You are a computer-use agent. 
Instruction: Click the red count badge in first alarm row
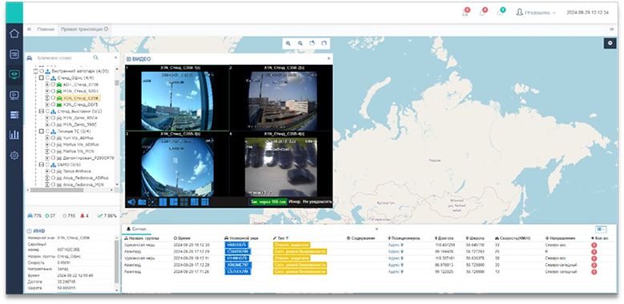click(x=594, y=245)
